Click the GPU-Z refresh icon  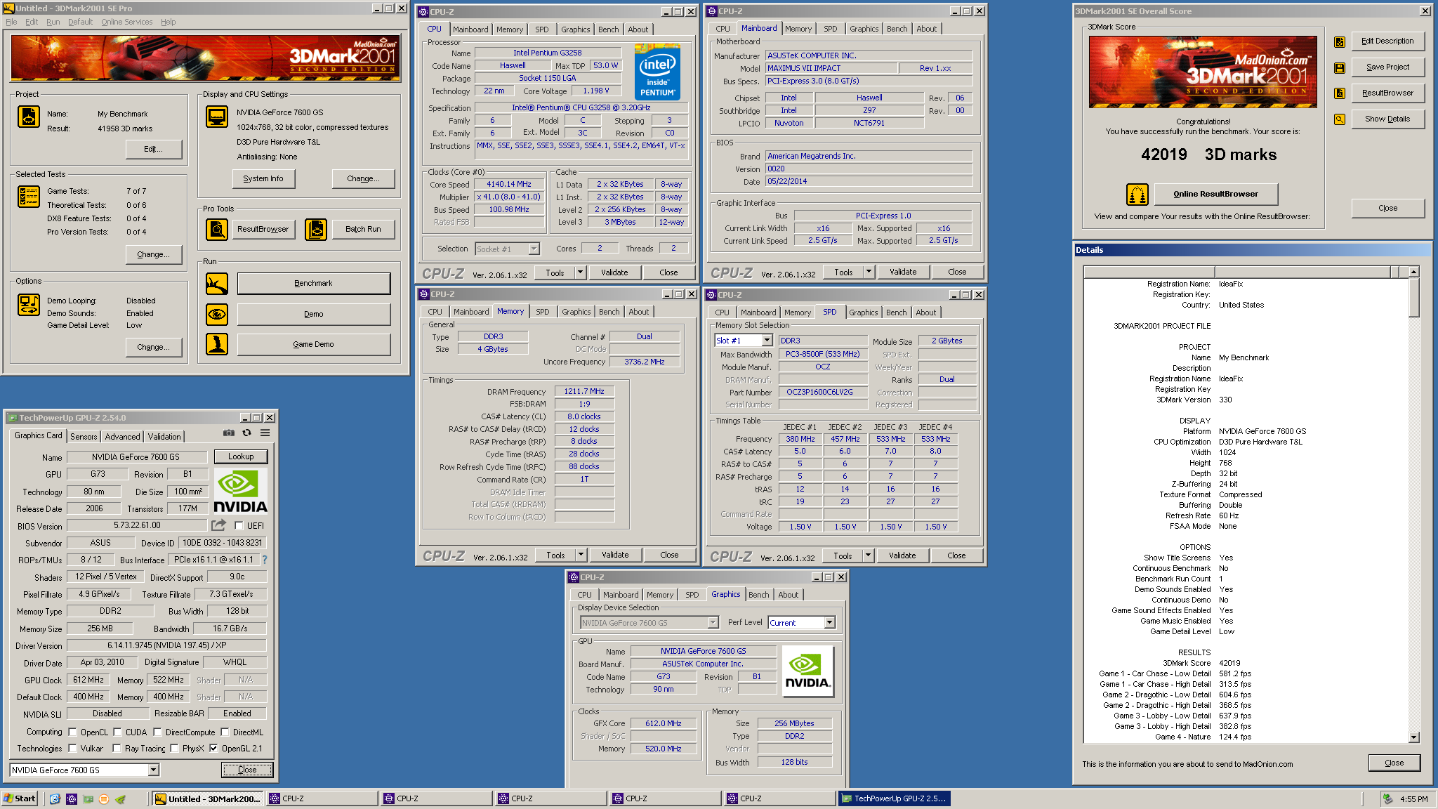(246, 433)
